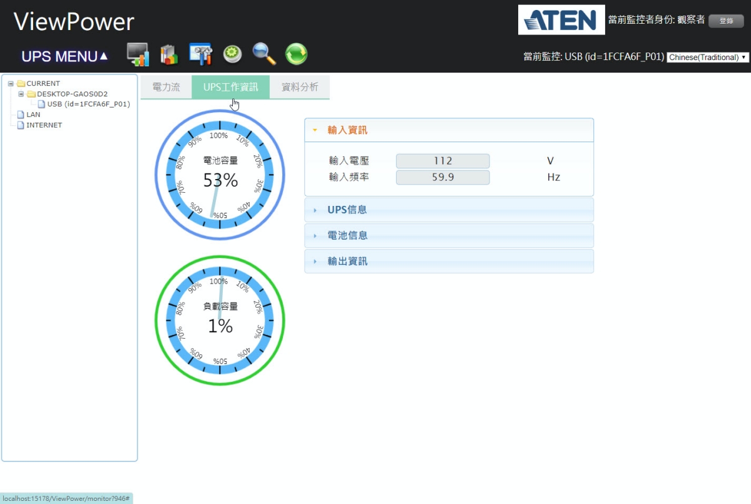Image resolution: width=751 pixels, height=504 pixels.
Task: Select the LAN tree item
Action: pyautogui.click(x=33, y=115)
